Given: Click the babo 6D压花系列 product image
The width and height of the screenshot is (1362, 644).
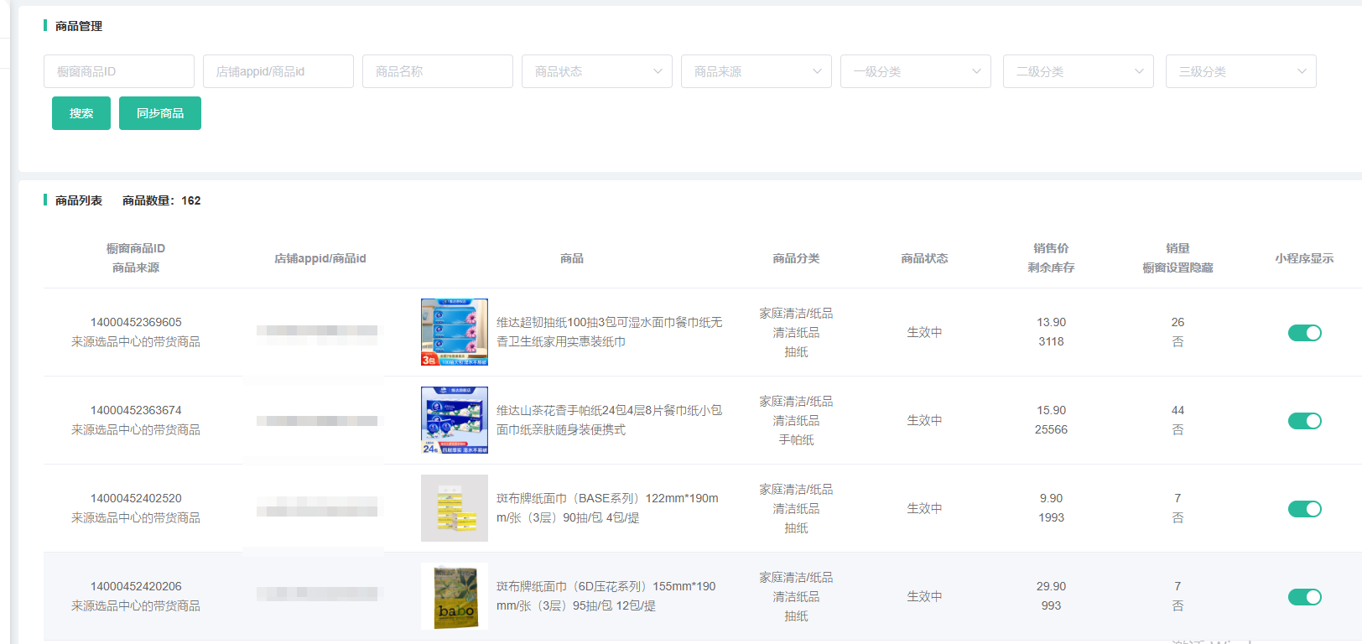Looking at the screenshot, I should (455, 596).
